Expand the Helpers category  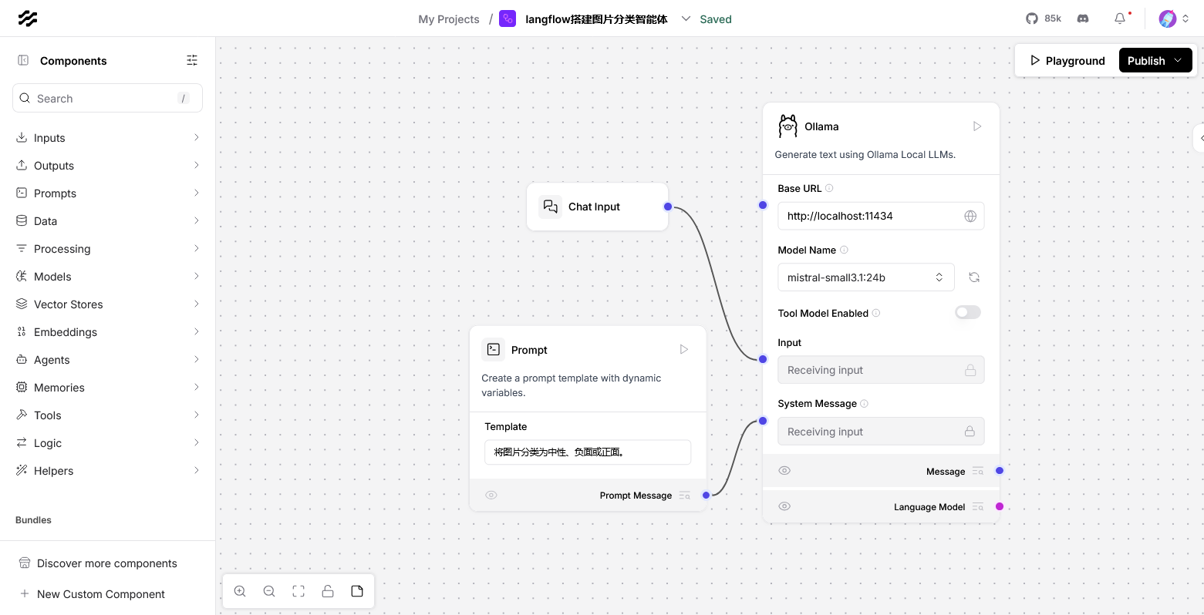coord(108,471)
